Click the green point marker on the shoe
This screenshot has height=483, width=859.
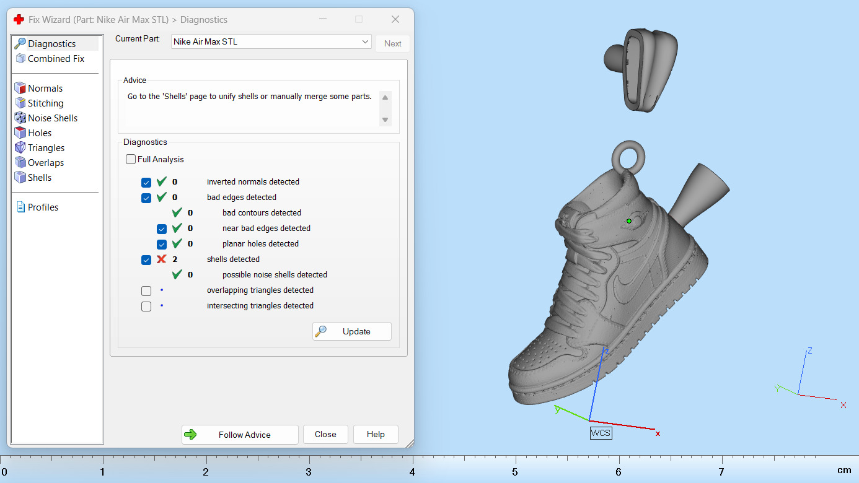[x=629, y=220]
